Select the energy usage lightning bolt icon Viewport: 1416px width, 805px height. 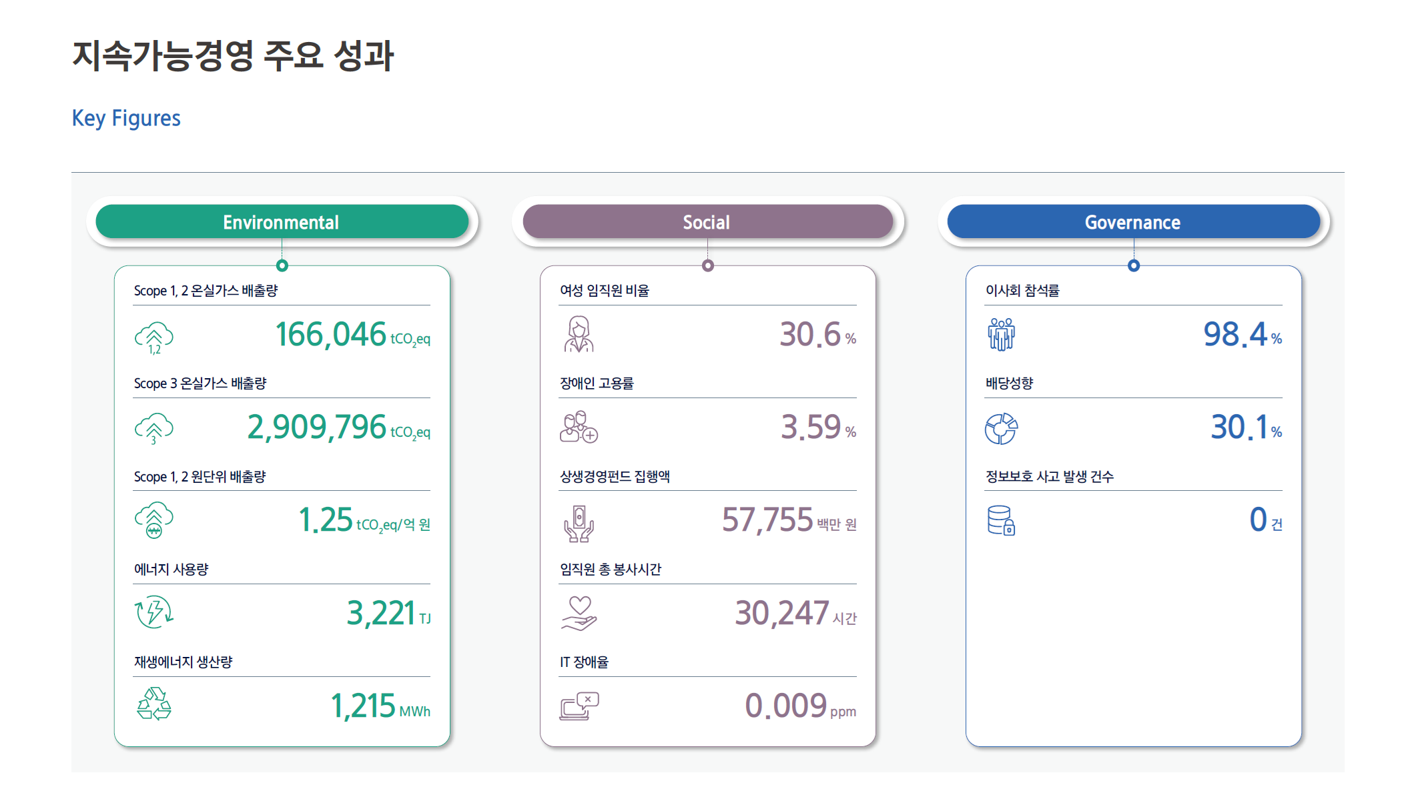(x=154, y=612)
